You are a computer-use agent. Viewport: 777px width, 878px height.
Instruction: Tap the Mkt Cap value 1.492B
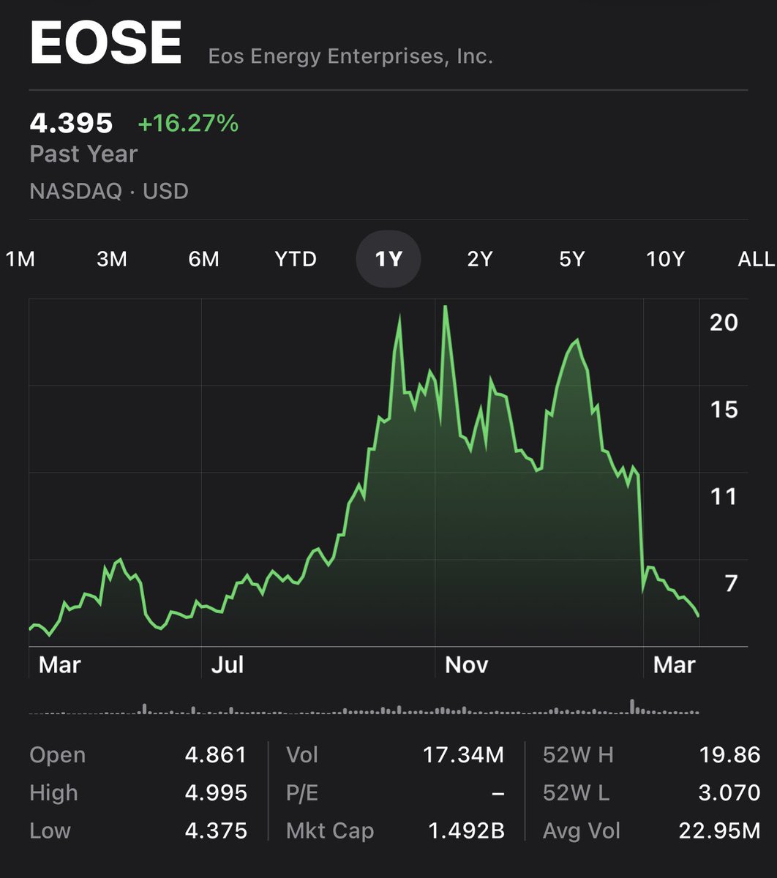pos(466,830)
